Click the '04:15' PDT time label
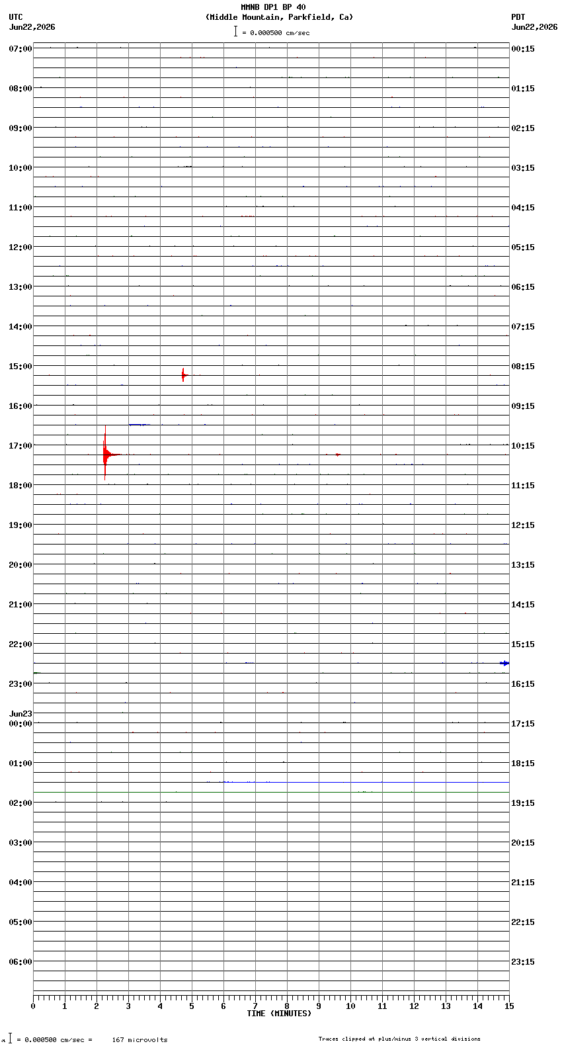The height and width of the screenshot is (1048, 562). point(523,208)
